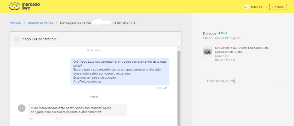
Task: Open the Preciso de ajuda option
Action: (243, 81)
